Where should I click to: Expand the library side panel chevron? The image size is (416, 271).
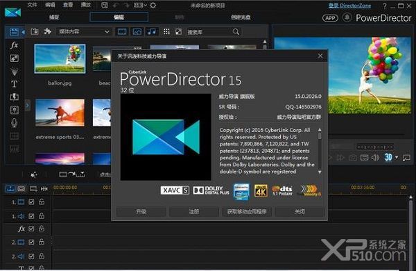tap(27, 106)
